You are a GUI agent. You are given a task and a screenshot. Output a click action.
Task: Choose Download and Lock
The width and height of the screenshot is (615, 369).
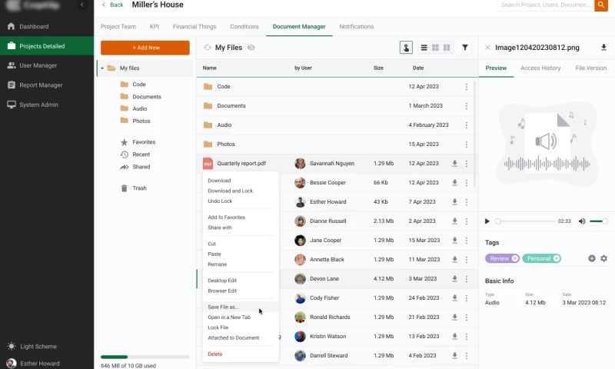[230, 191]
